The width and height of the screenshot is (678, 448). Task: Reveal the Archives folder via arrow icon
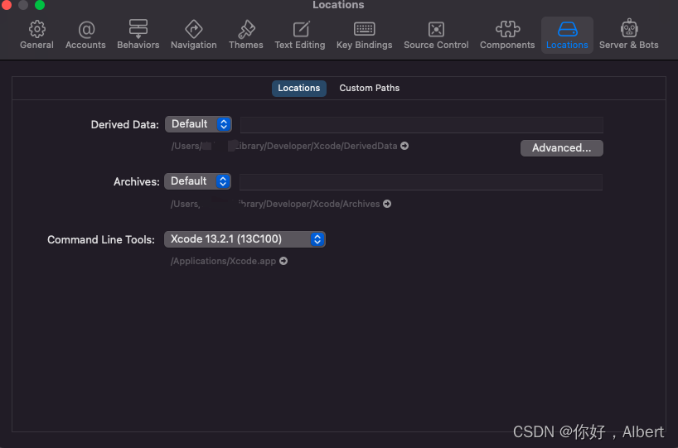[x=387, y=204]
